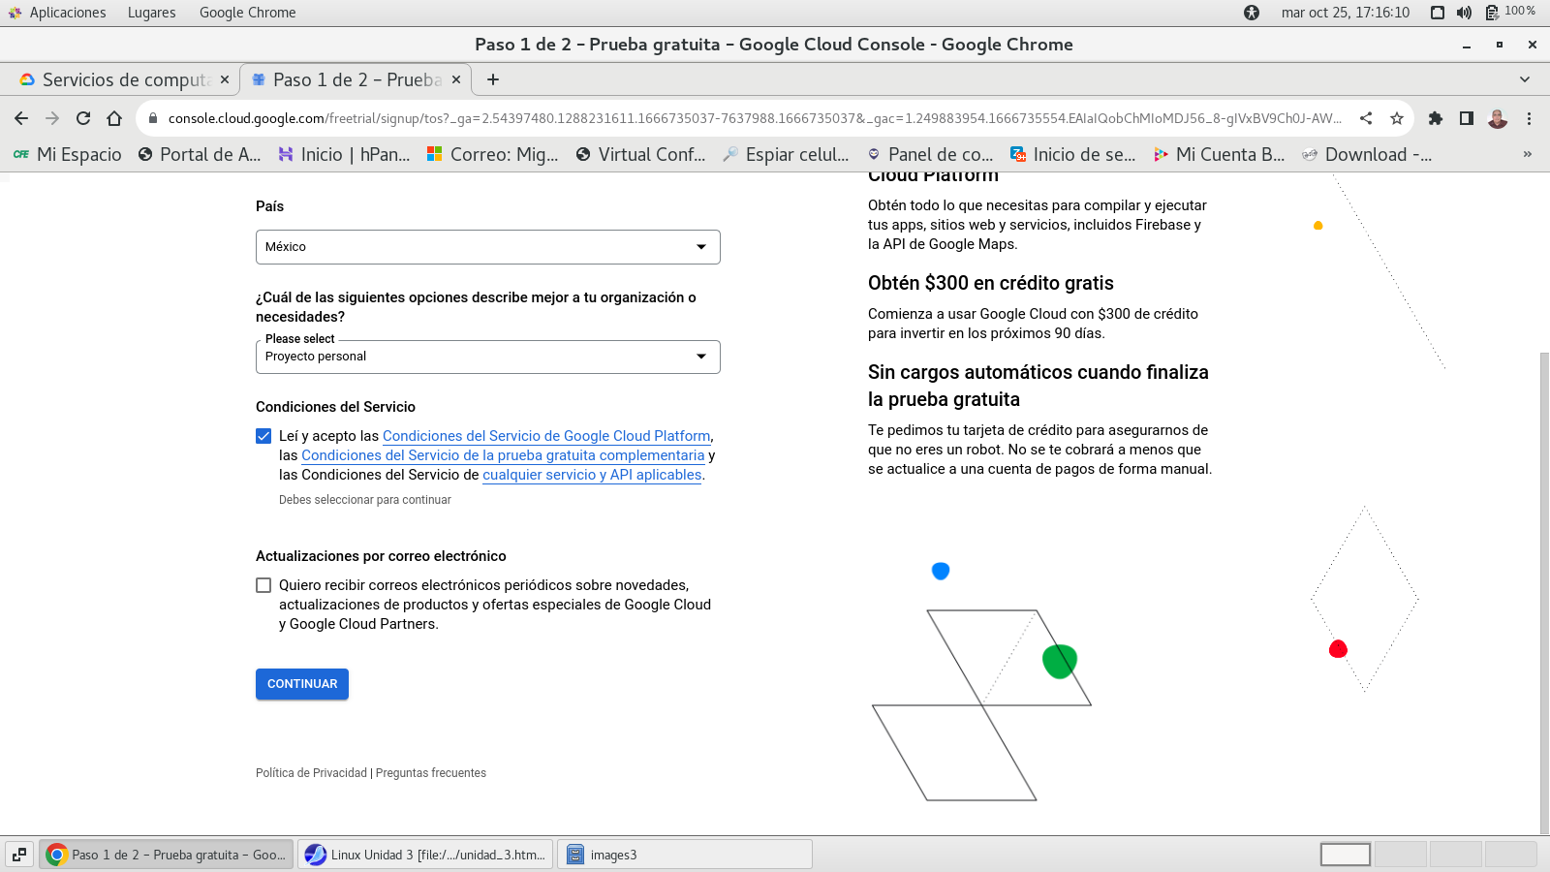Click the system volume icon
1550x872 pixels.
click(1464, 13)
